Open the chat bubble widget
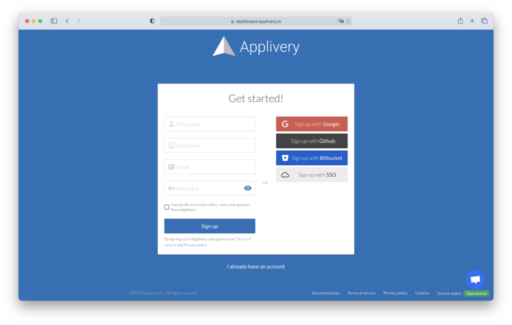Viewport: 512px width, 325px height. [475, 280]
